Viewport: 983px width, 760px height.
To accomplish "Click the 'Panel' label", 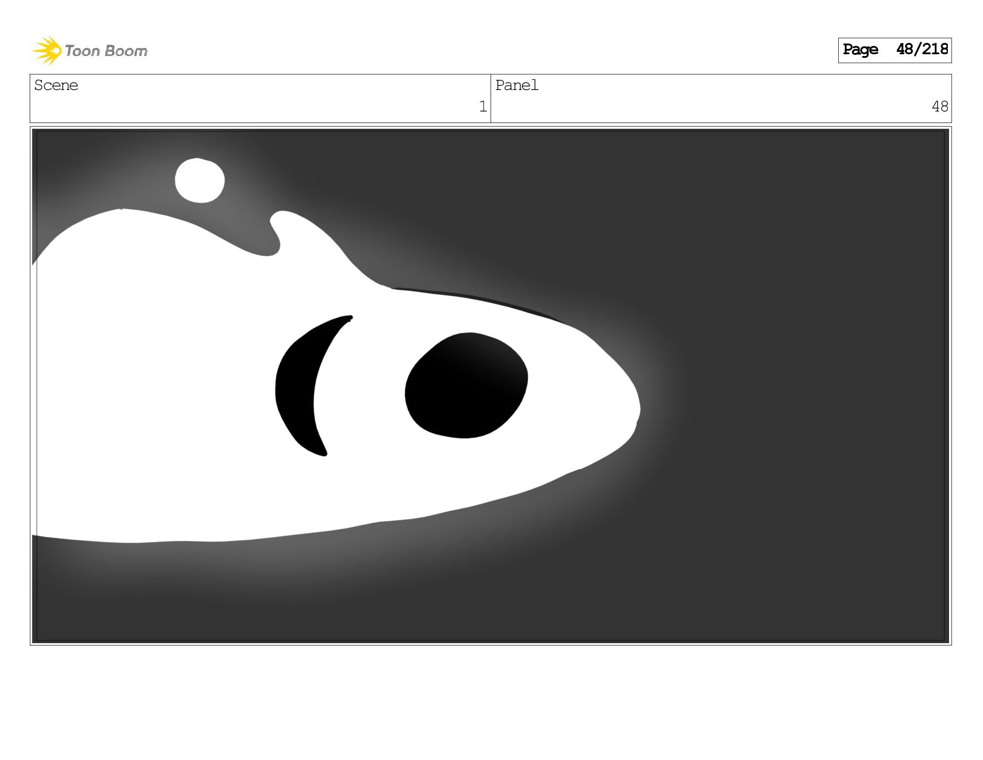I will click(517, 85).
